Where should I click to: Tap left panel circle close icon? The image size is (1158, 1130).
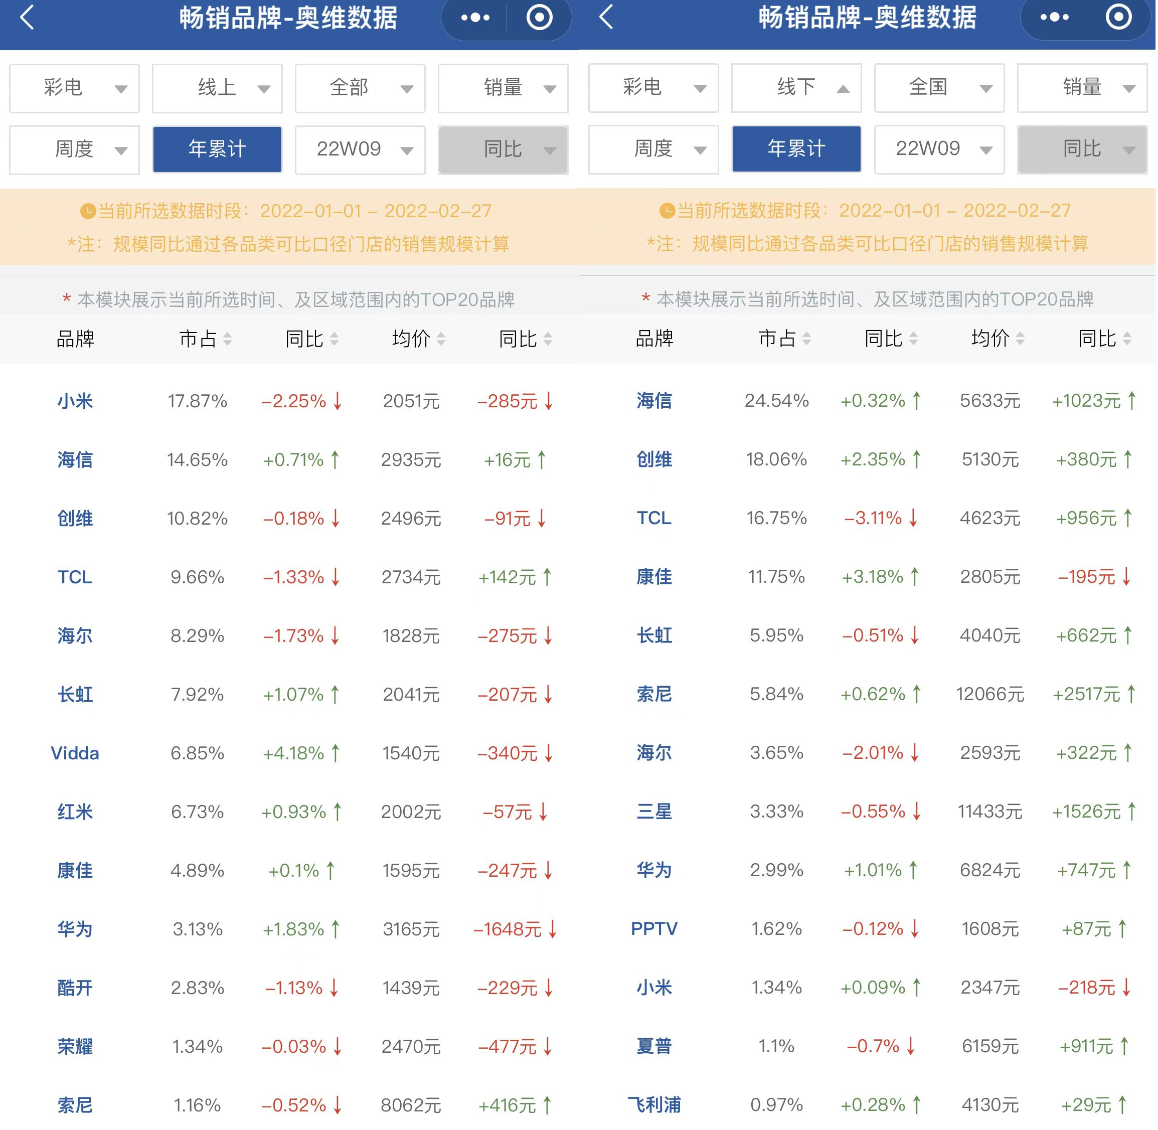coord(540,18)
